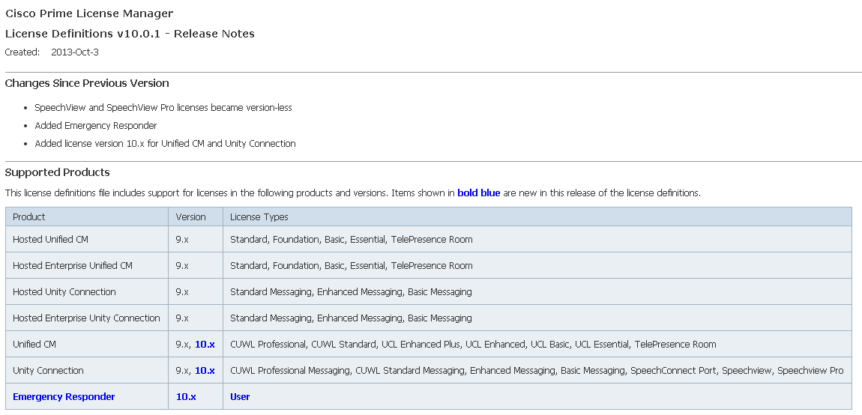Select the Unified CM product cell

point(87,344)
